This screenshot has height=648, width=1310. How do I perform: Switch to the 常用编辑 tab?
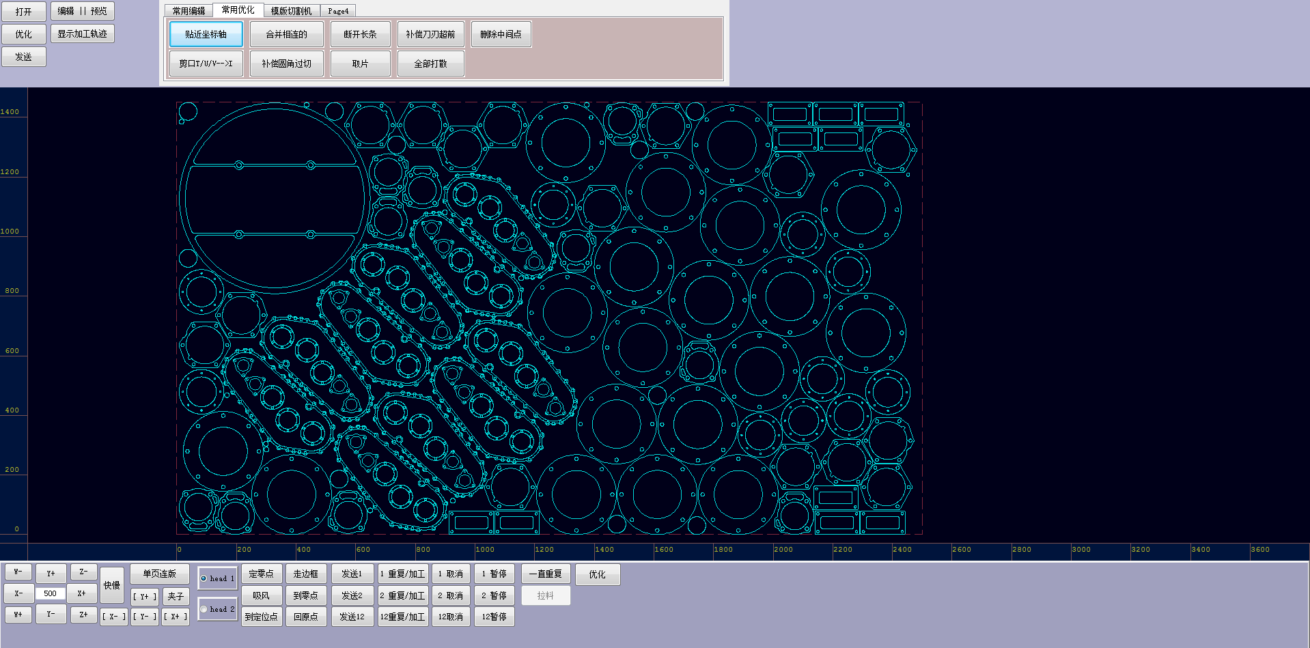point(189,11)
